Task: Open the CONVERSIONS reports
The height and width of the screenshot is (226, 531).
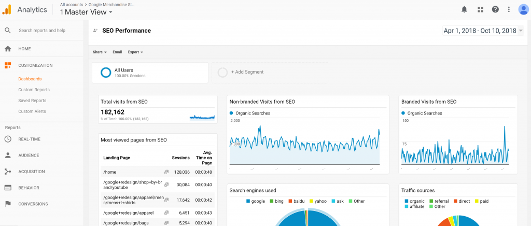Action: pos(33,204)
